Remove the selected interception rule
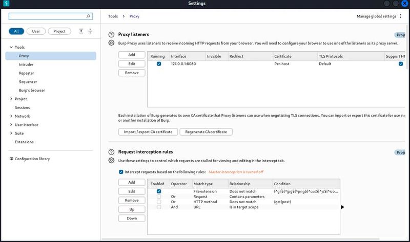 (132, 200)
